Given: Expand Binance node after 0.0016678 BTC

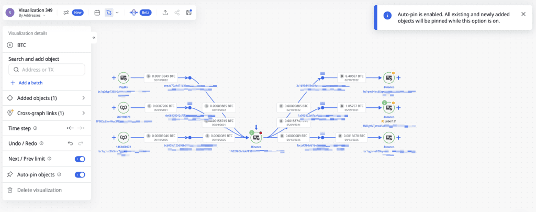Looking at the screenshot, I should pos(398,138).
